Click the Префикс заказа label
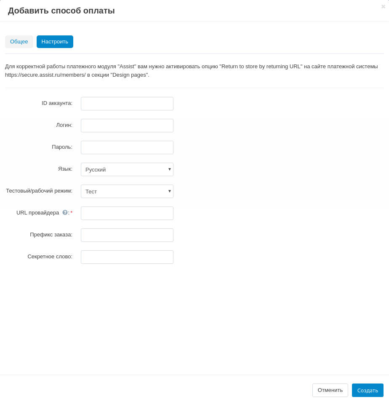 pyautogui.click(x=51, y=235)
